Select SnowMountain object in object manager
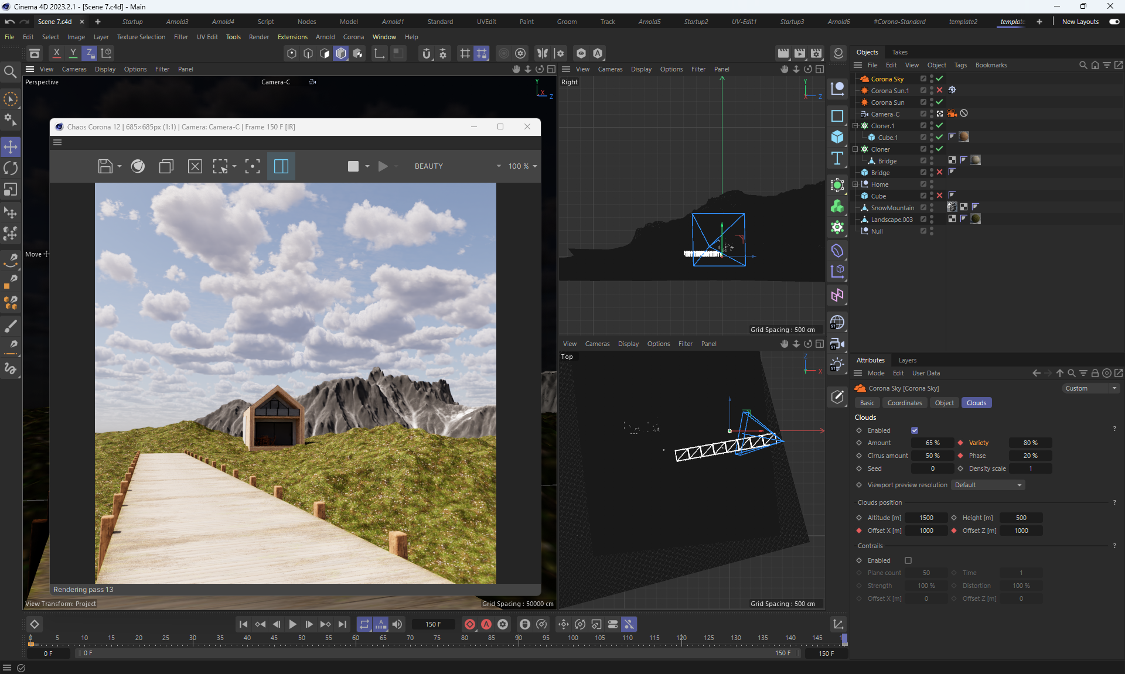This screenshot has height=674, width=1125. tap(892, 208)
